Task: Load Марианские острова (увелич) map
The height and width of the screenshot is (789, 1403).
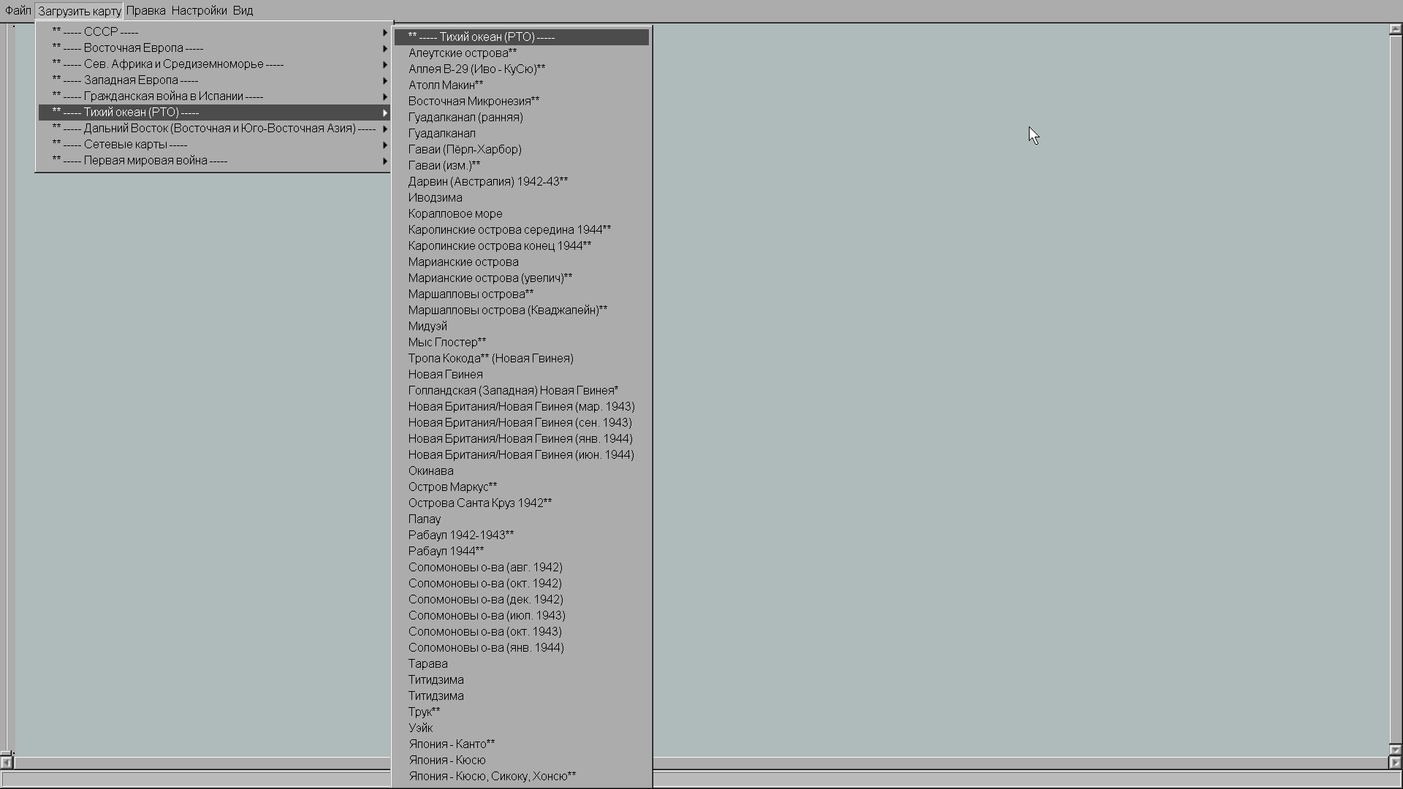Action: (522, 278)
